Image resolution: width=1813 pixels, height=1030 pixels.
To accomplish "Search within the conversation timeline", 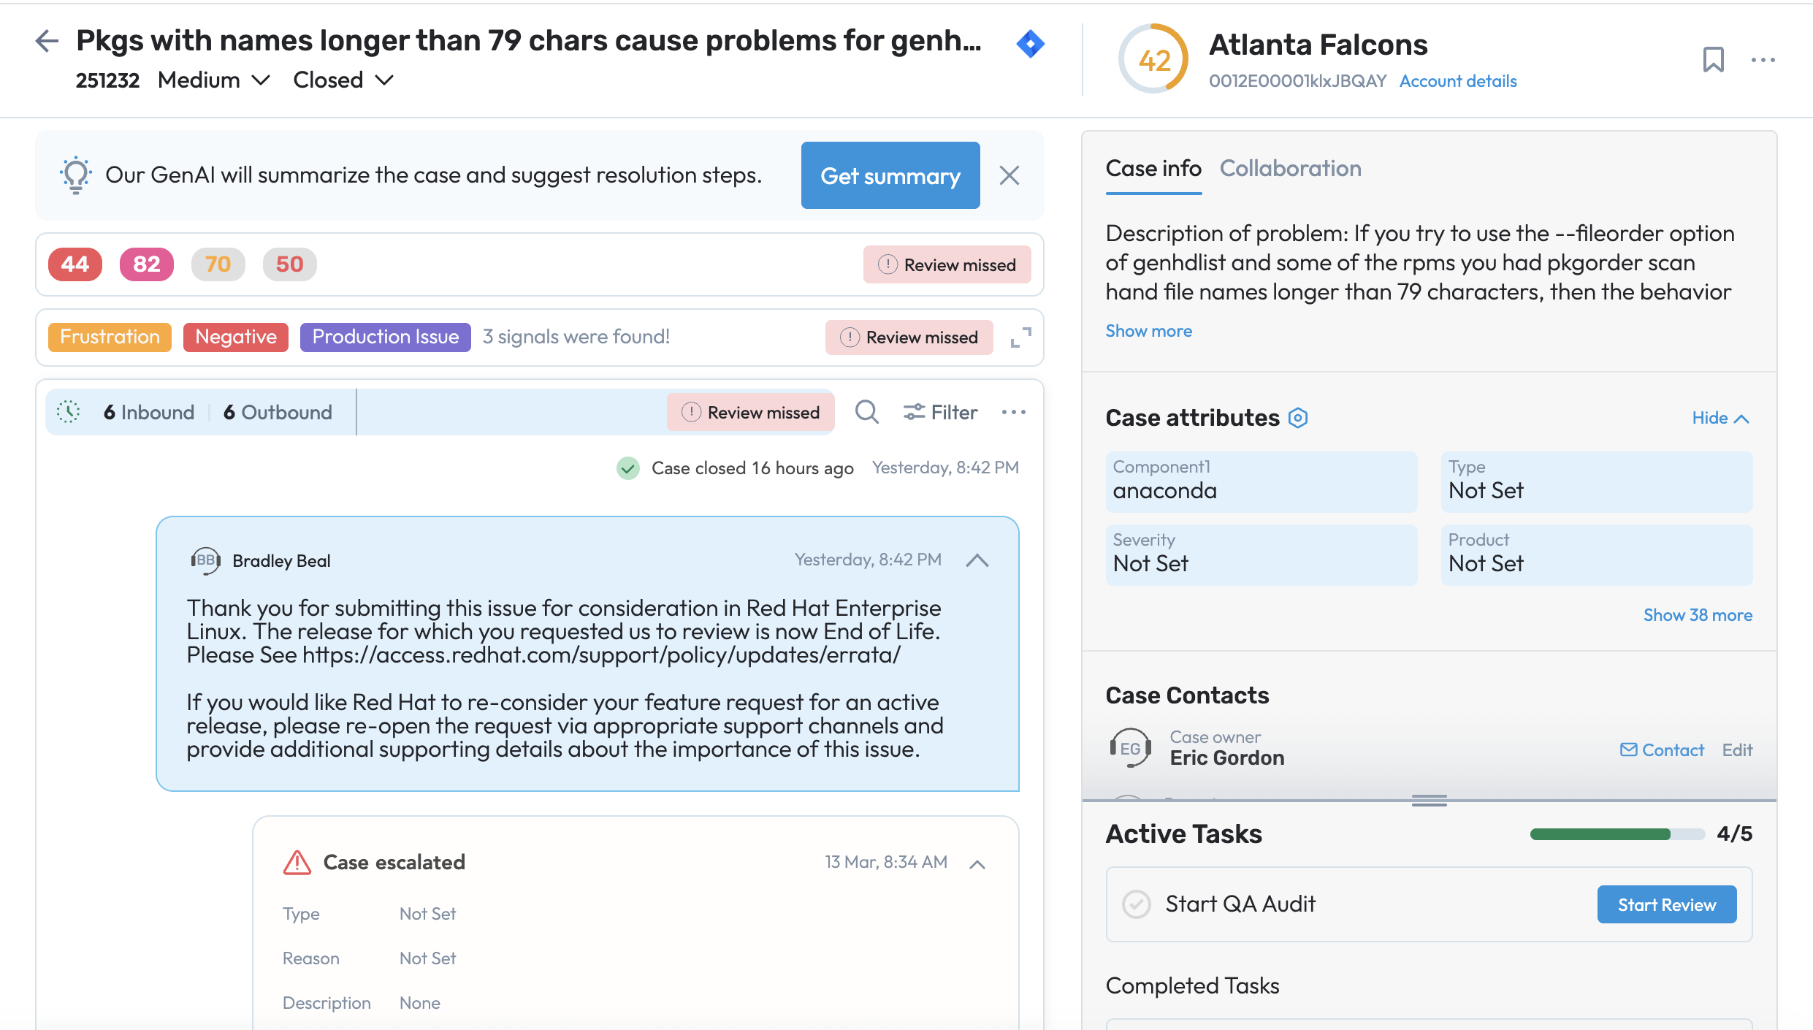I will pos(866,412).
